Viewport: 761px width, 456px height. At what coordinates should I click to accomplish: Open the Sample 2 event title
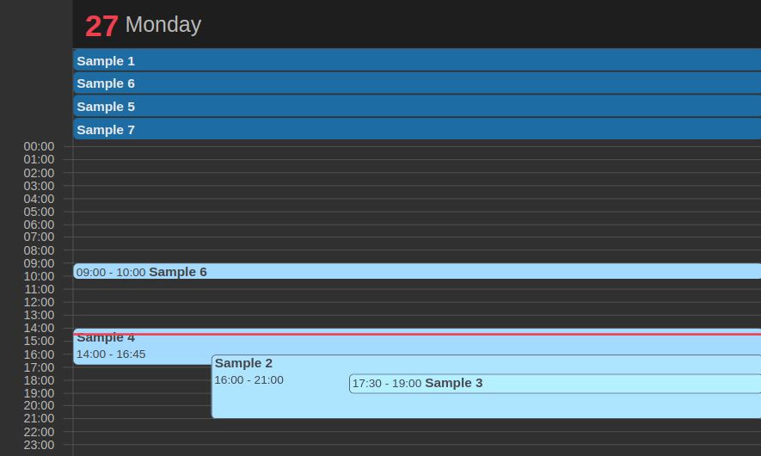click(244, 363)
